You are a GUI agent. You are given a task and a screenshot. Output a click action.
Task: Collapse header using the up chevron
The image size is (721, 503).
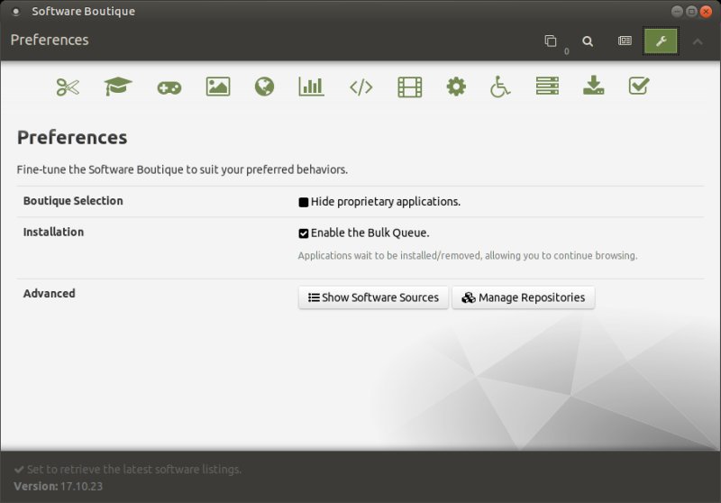click(698, 41)
